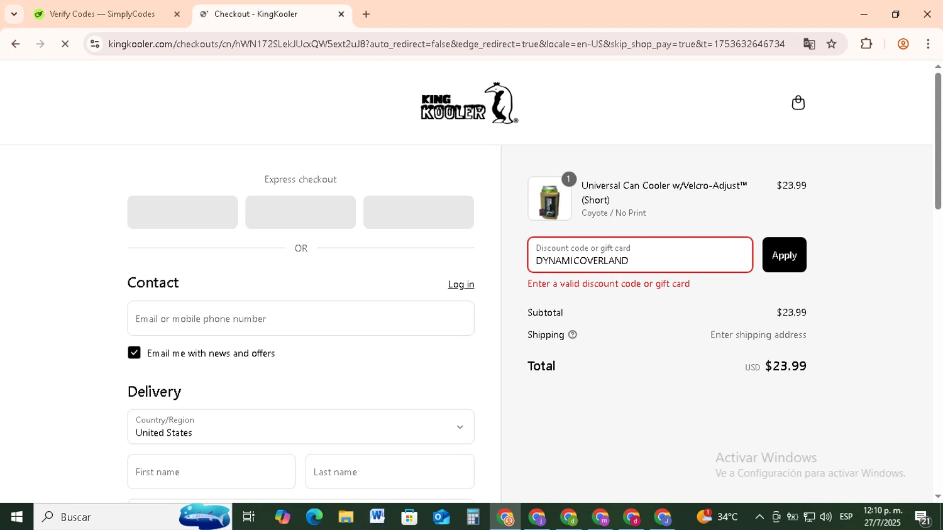
Task: Click the King Kooler penguin logo
Action: (x=469, y=103)
